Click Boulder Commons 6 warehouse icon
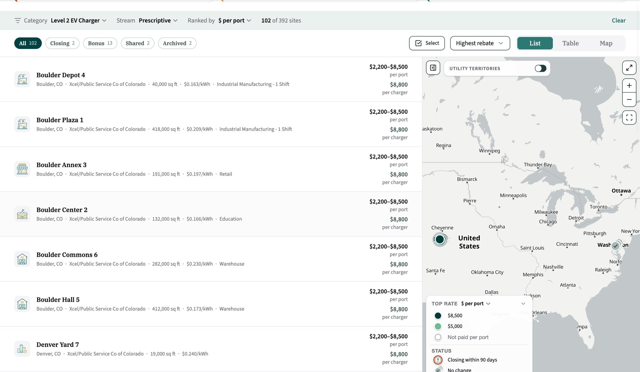This screenshot has width=640, height=372. [x=22, y=259]
